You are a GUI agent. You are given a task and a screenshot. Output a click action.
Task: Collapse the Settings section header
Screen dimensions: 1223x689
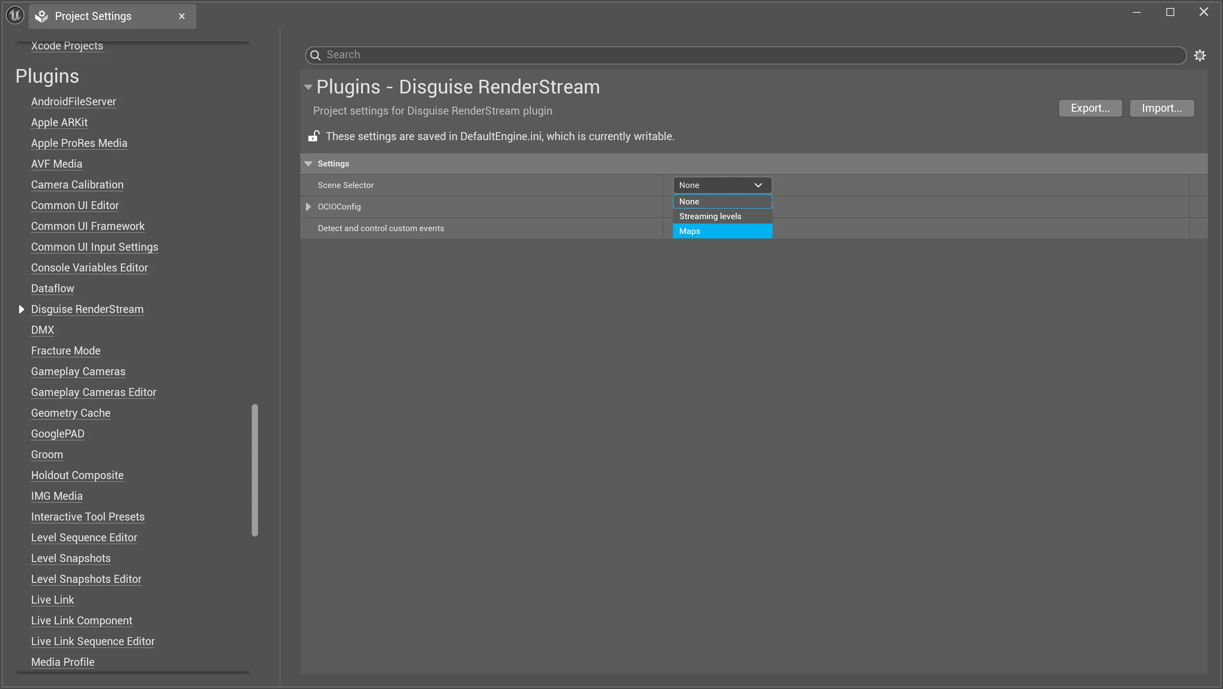click(x=309, y=163)
